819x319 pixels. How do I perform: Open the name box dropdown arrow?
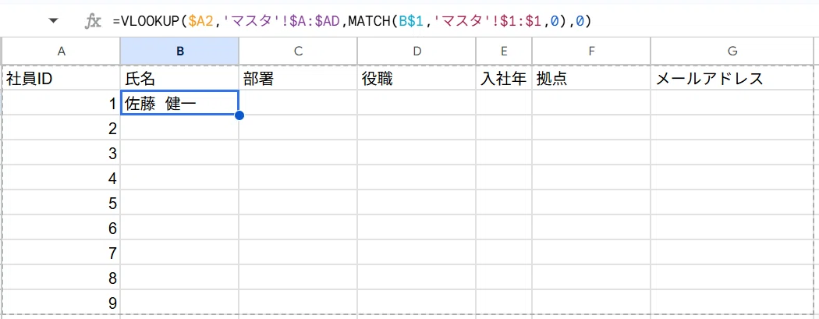click(x=51, y=21)
